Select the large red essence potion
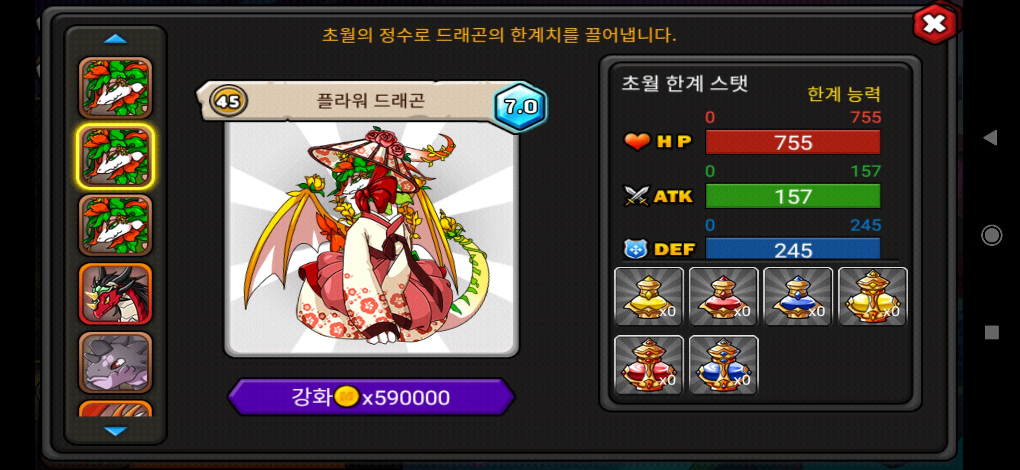The width and height of the screenshot is (1020, 470). tap(649, 365)
